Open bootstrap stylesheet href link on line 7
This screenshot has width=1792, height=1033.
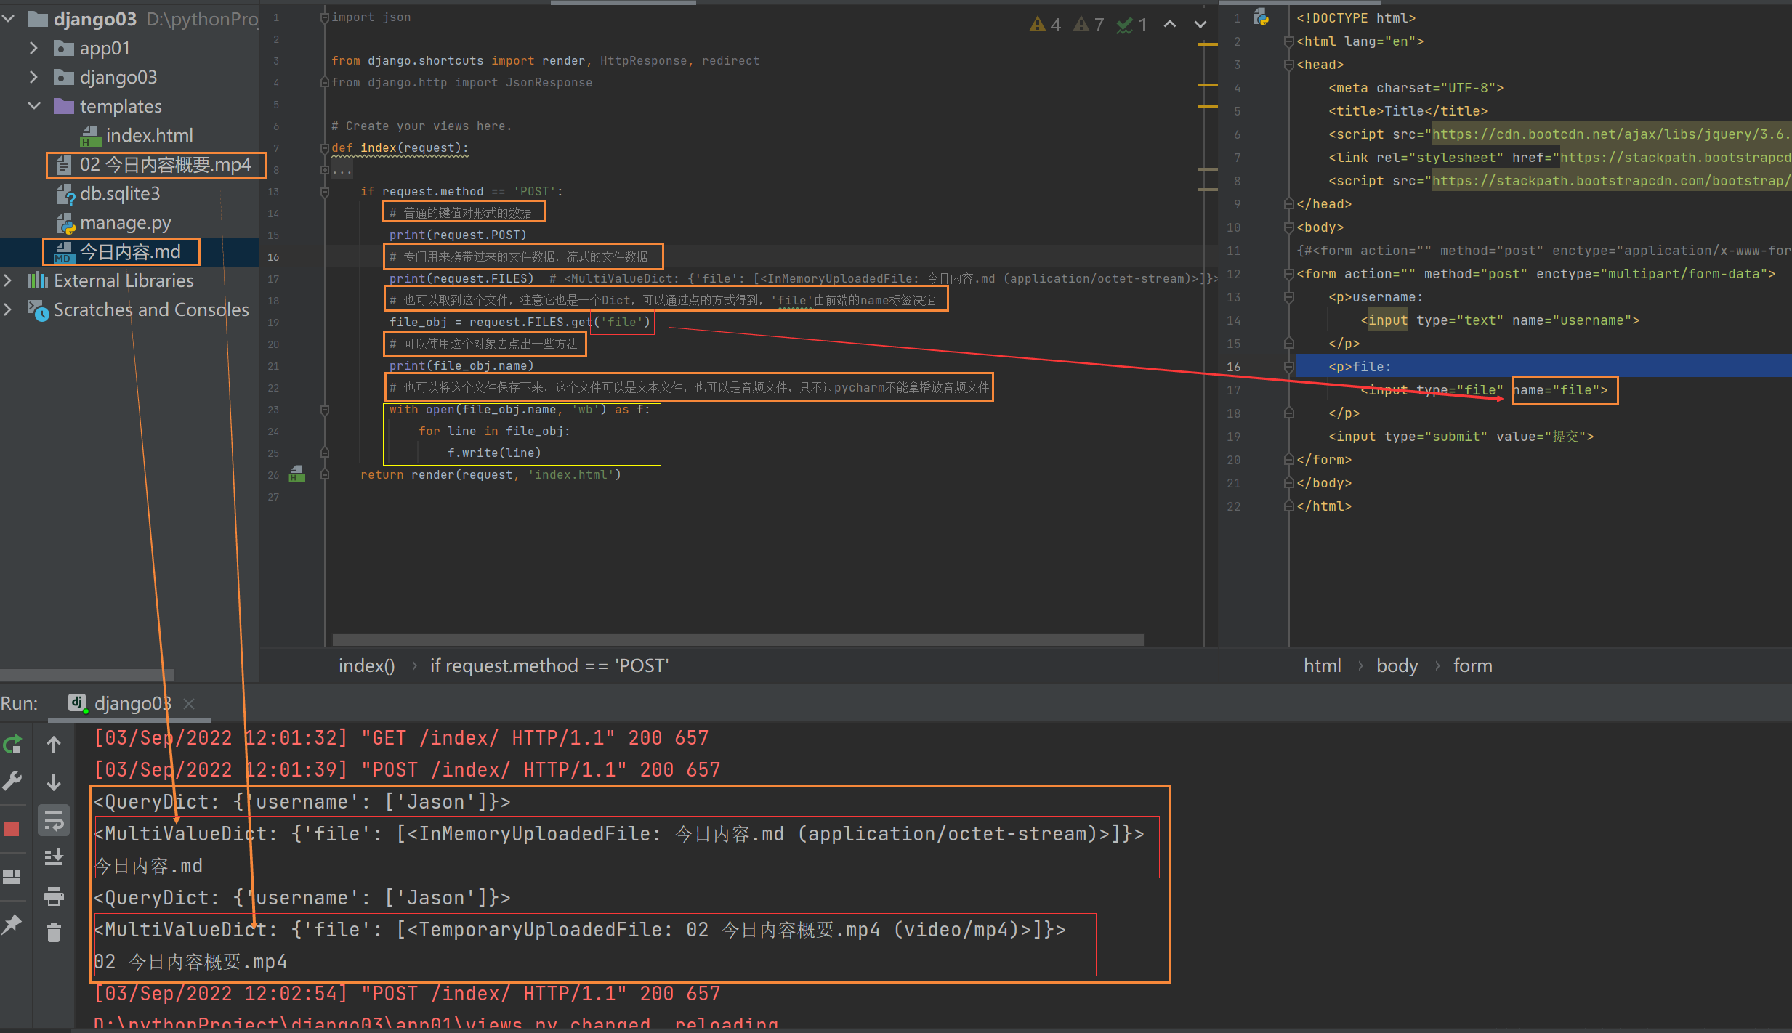click(1675, 158)
